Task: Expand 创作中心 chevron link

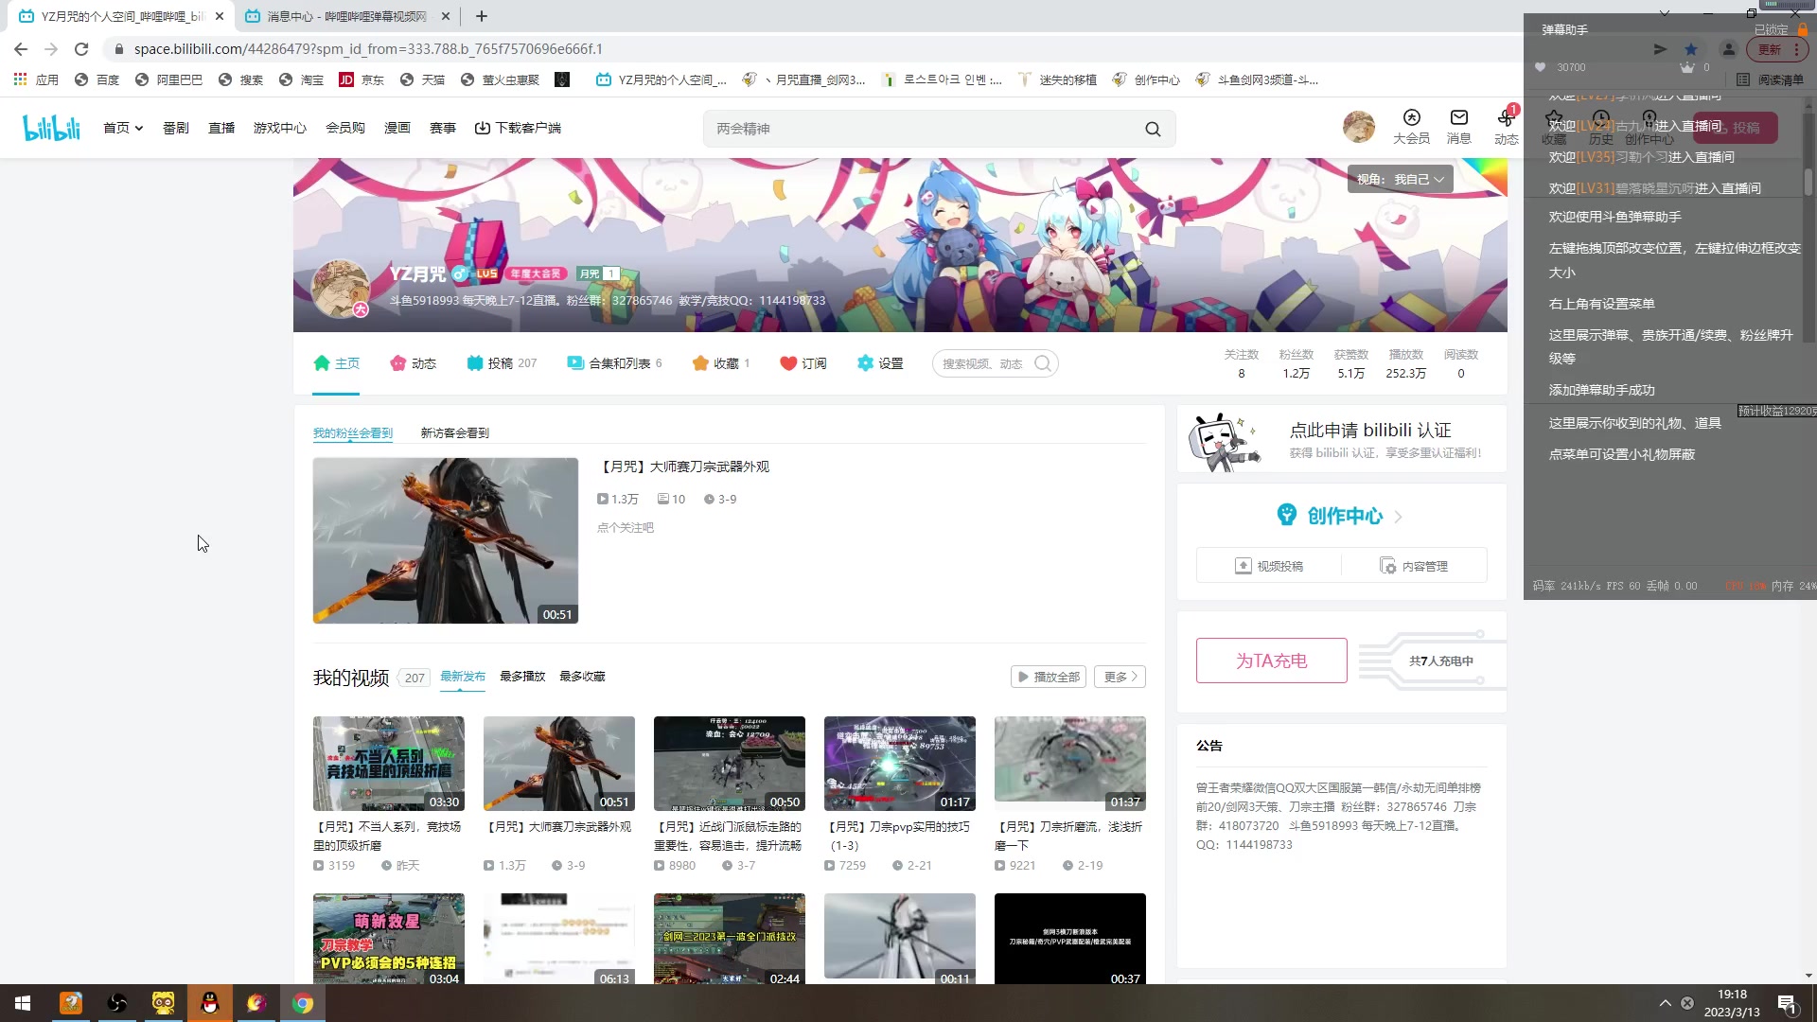Action: (x=1398, y=517)
